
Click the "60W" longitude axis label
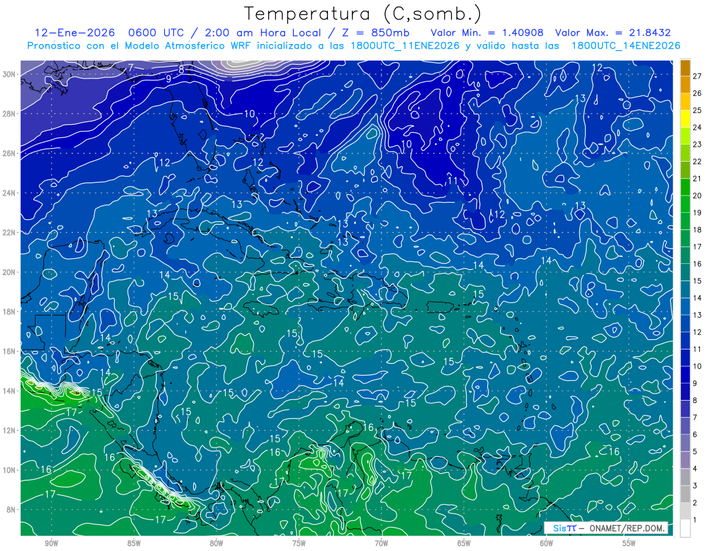pyautogui.click(x=547, y=543)
